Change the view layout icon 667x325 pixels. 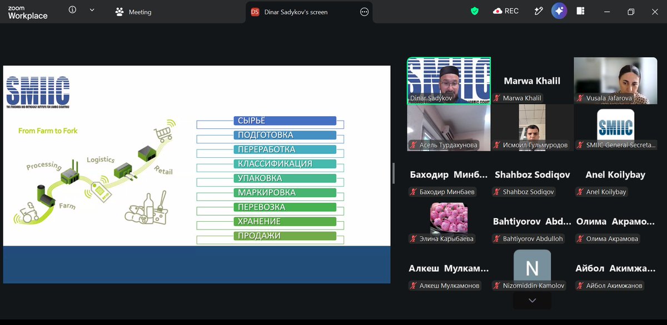[580, 11]
